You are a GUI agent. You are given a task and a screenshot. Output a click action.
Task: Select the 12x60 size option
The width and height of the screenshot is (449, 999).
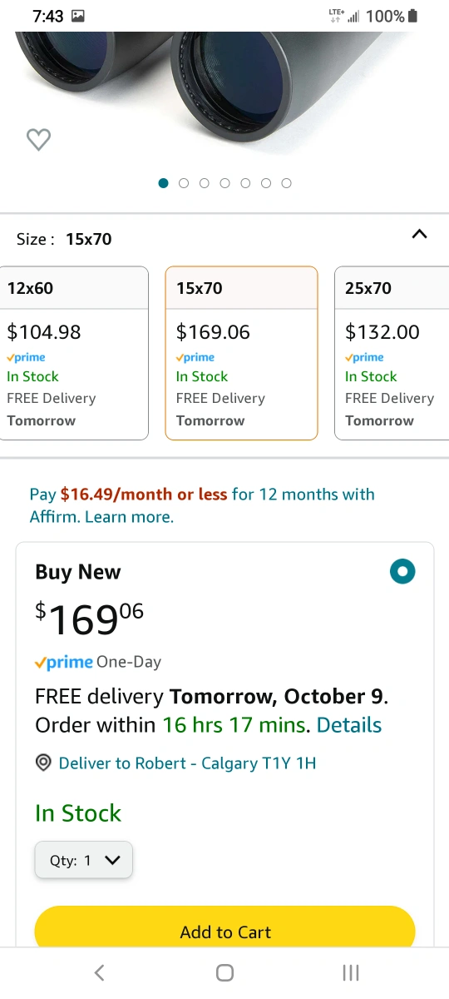tap(74, 353)
